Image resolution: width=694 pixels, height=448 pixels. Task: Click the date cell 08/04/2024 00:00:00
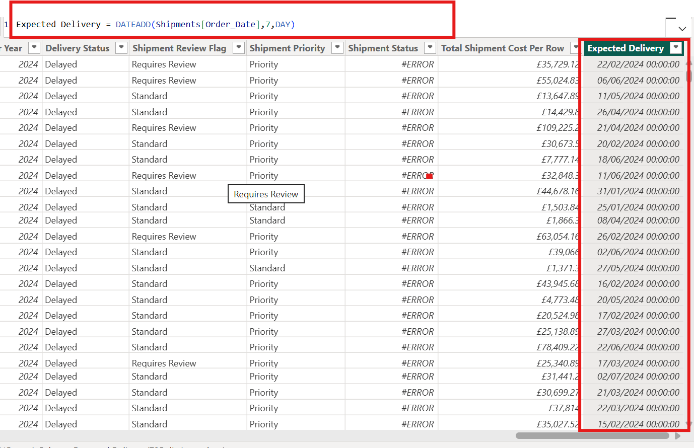pos(638,220)
